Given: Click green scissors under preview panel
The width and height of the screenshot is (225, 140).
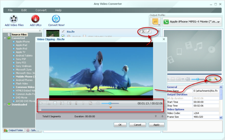Looking at the screenshot, I should pos(210,79).
